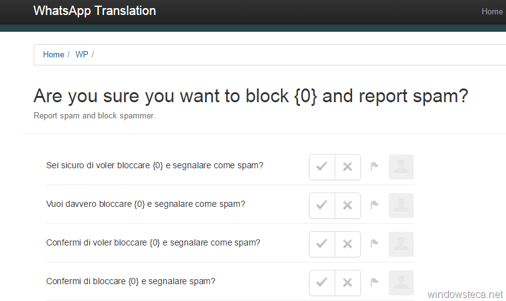Viewport: 506px width, 301px height.
Task: Open author avatar for 'Sei sicuro' translation
Action: [401, 167]
